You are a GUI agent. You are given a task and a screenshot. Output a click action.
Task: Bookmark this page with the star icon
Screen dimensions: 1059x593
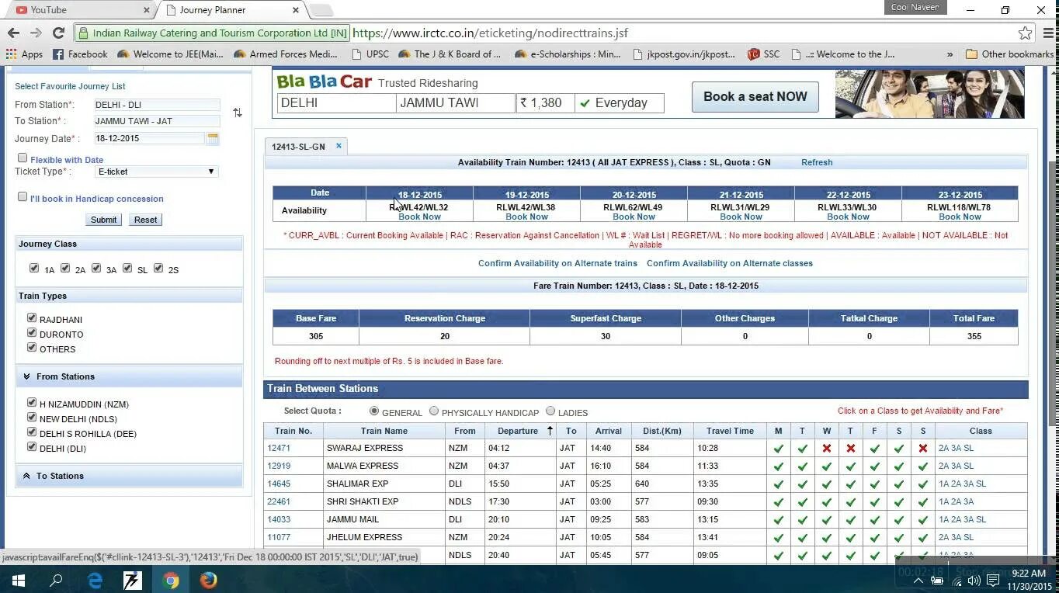1025,33
